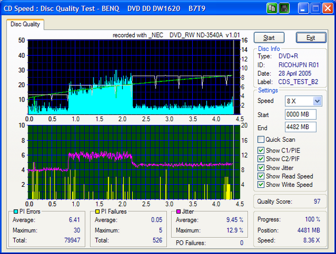The width and height of the screenshot is (336, 254).
Task: Click the magenta Jitter legend swatch
Action: click(178, 212)
